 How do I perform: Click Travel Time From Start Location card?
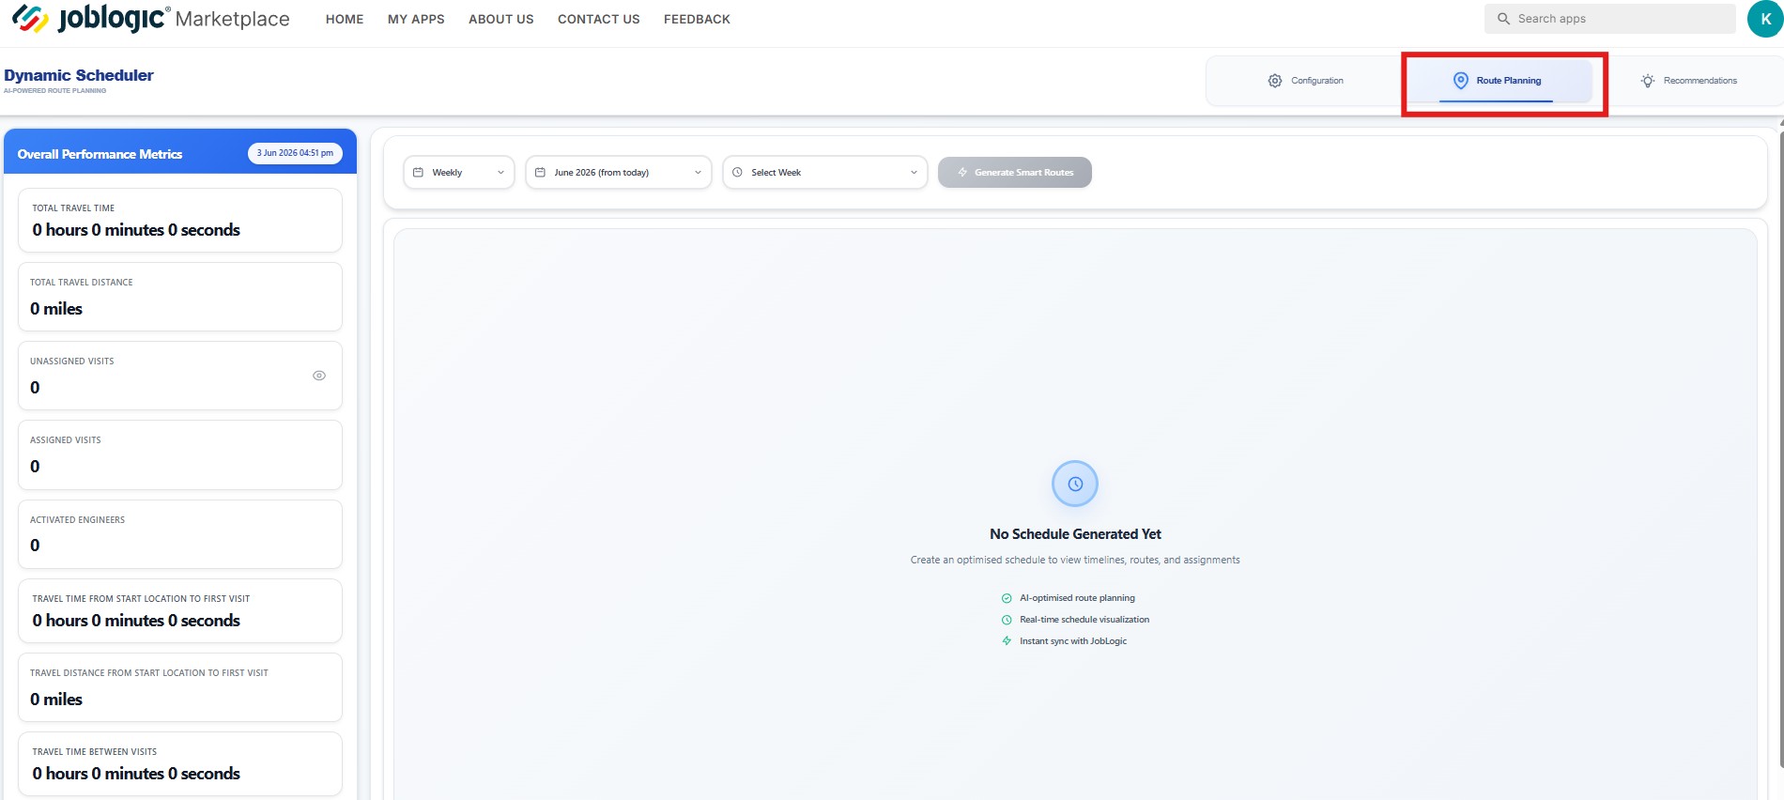click(180, 611)
